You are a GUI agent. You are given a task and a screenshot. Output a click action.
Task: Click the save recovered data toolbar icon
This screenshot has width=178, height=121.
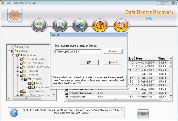pos(39,25)
